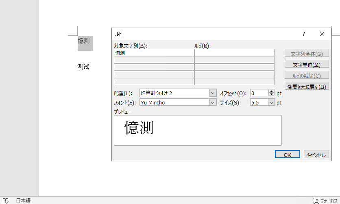340x204 pixels.
Task: Confirm the dialog with OK
Action: [x=287, y=154]
